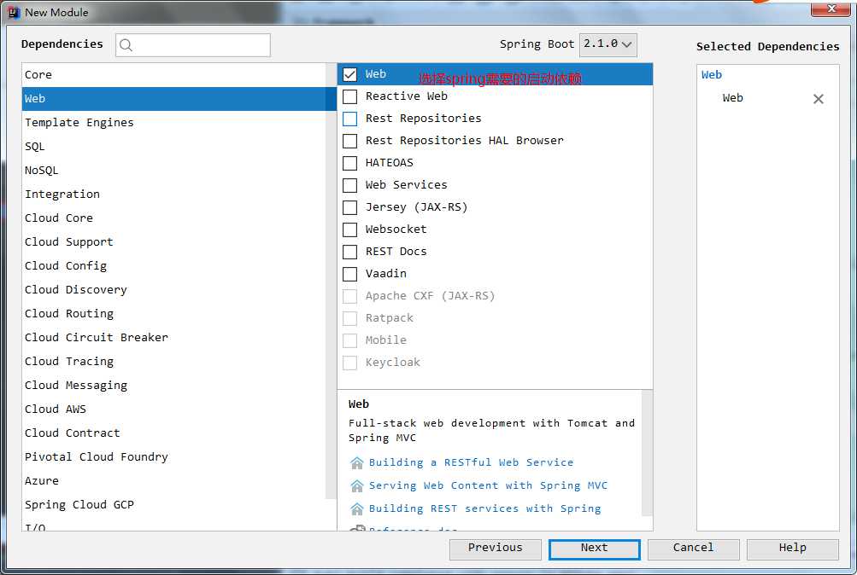857x575 pixels.
Task: Click the Next button
Action: [x=594, y=549]
